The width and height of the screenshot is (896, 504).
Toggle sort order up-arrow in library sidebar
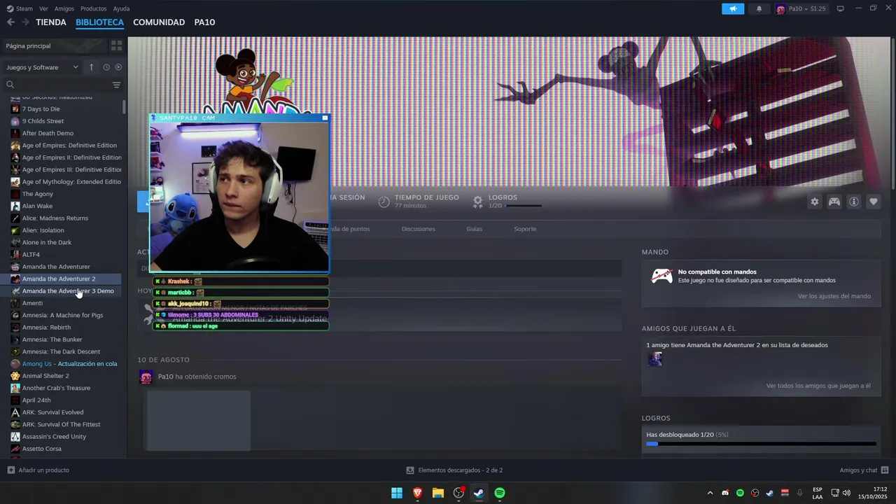point(91,67)
